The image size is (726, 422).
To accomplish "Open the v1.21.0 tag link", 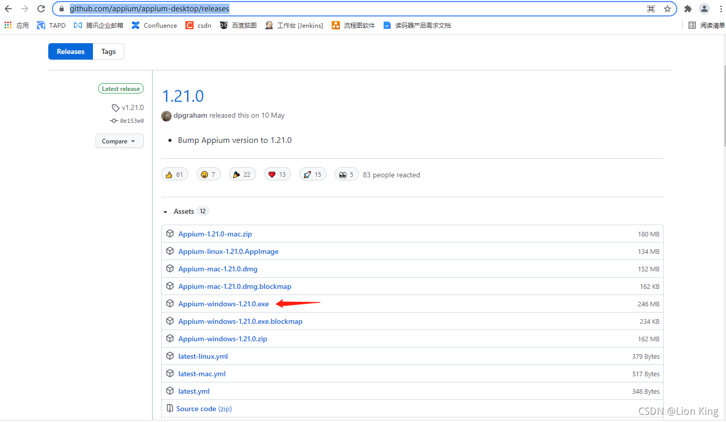I will [x=128, y=107].
